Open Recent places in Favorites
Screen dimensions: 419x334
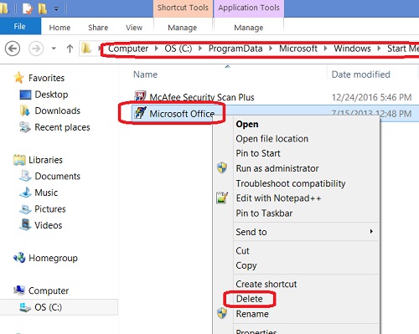(62, 127)
